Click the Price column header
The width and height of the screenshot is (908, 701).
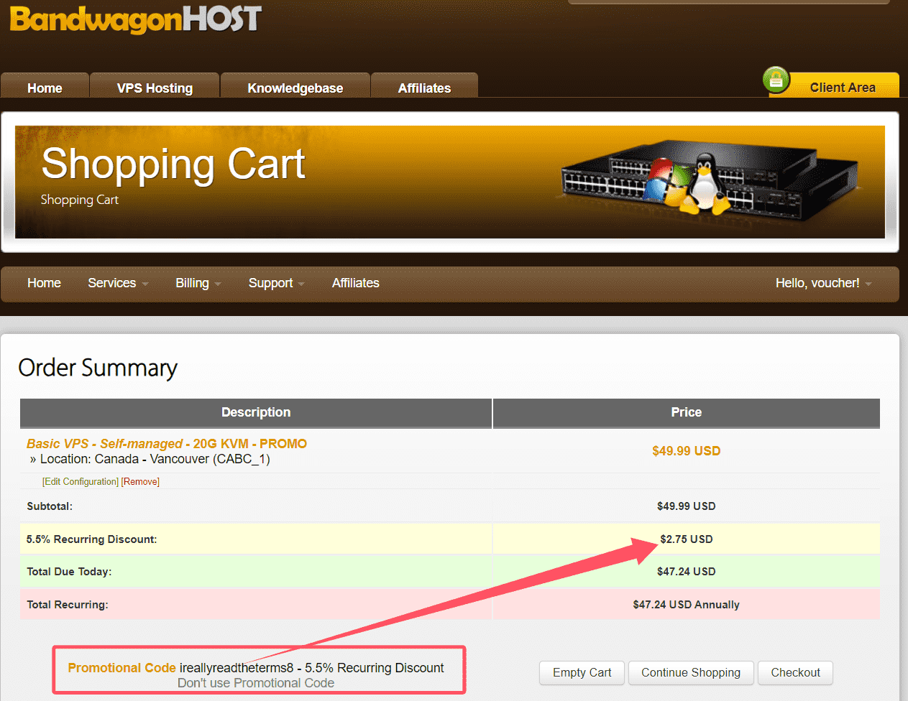[686, 412]
